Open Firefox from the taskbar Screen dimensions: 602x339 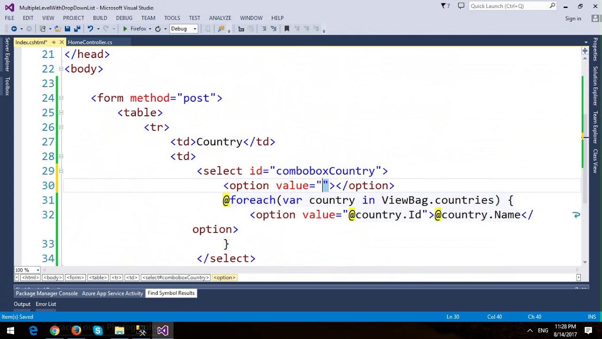coord(76,331)
